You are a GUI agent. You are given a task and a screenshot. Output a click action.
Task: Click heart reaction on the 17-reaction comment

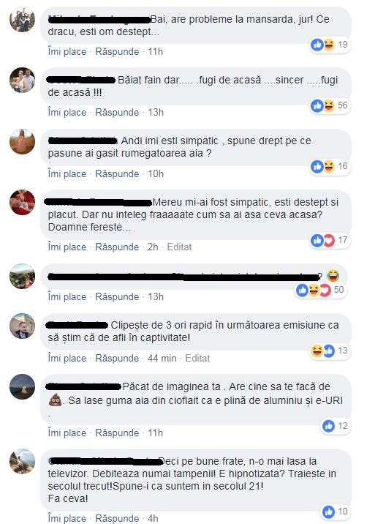[x=329, y=240]
